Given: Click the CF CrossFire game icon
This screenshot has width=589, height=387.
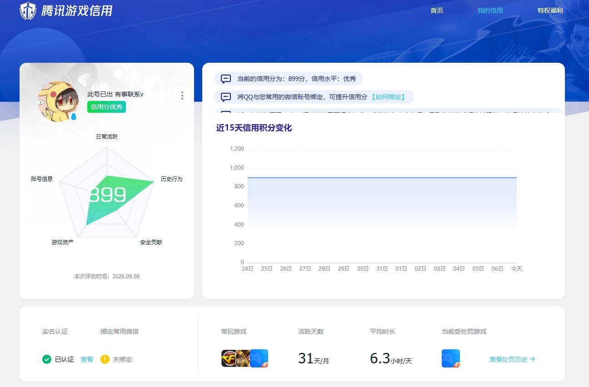Looking at the screenshot, I should pyautogui.click(x=228, y=358).
